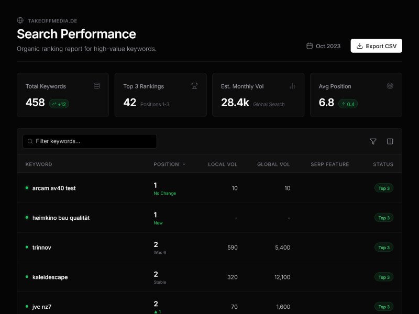The height and width of the screenshot is (314, 419).
Task: Click the target icon in Avg Position
Action: pyautogui.click(x=390, y=86)
